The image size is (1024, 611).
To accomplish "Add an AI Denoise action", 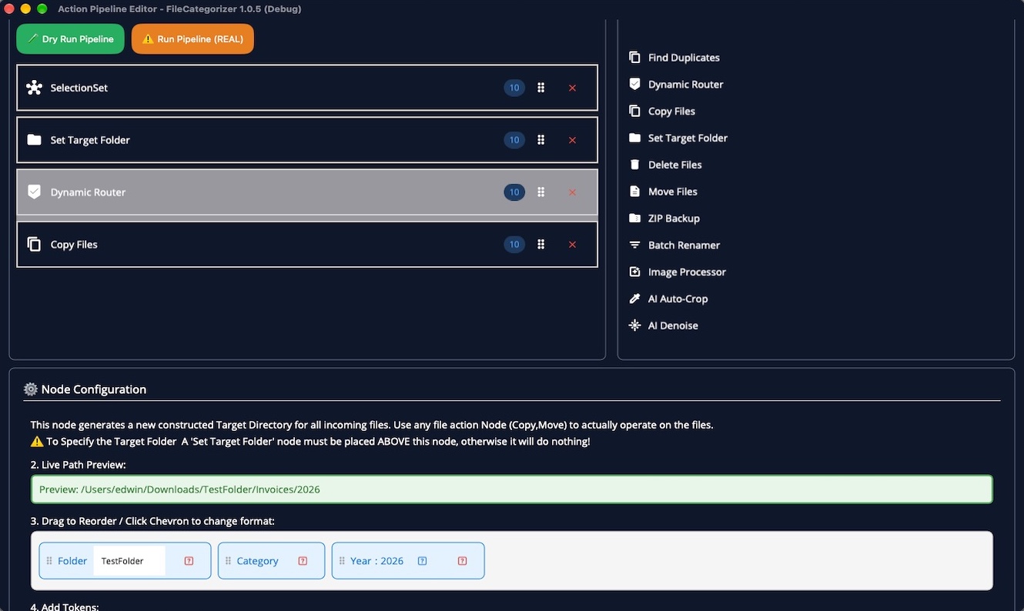I will (x=673, y=326).
